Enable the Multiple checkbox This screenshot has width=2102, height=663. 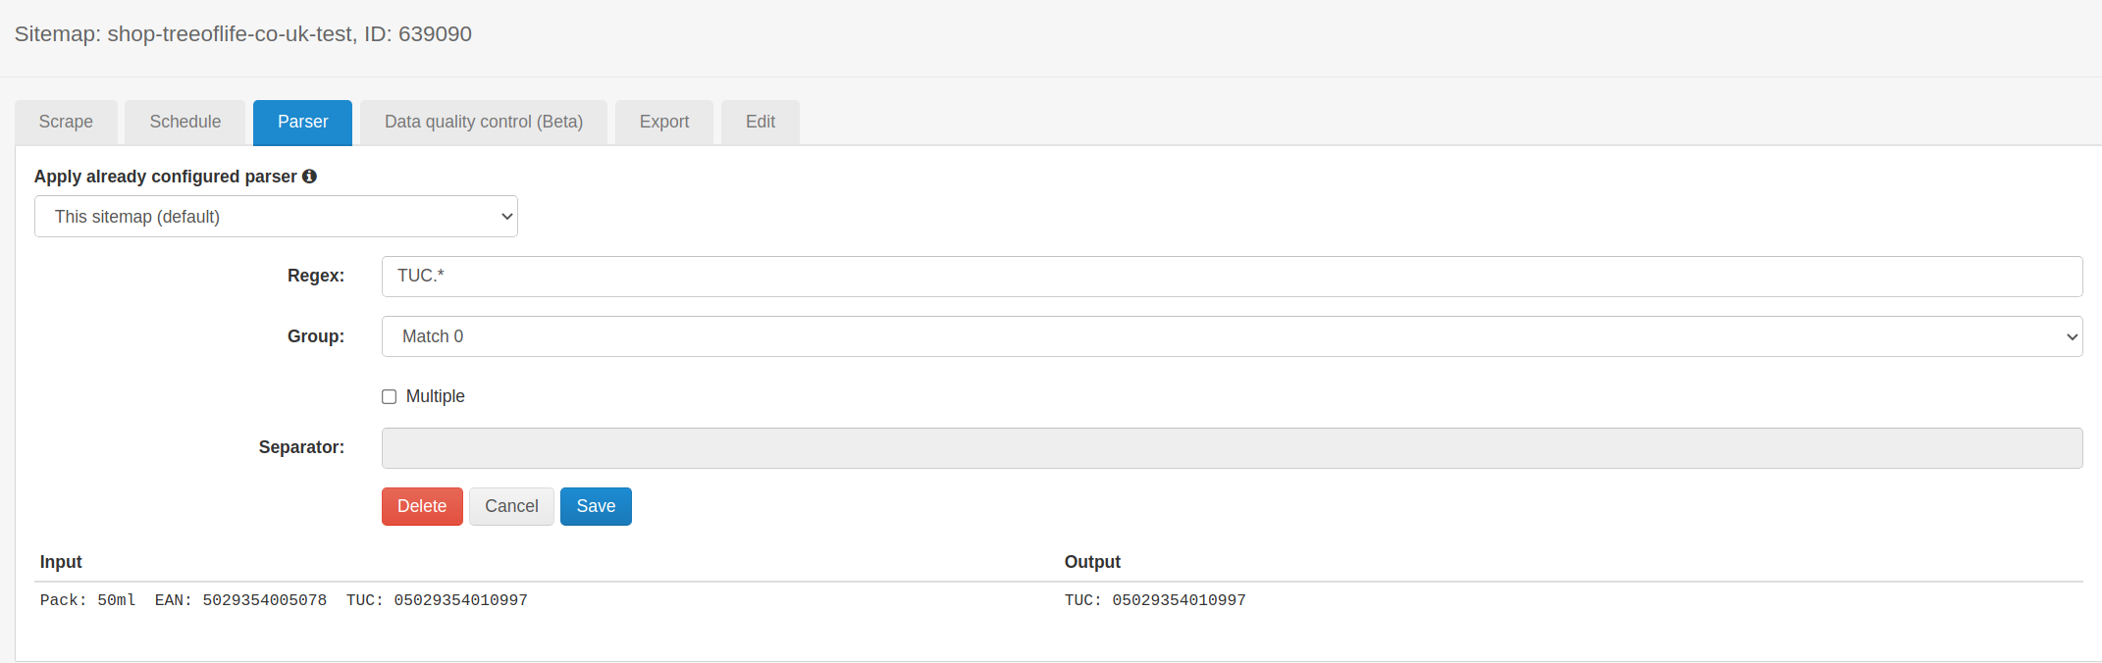pos(390,397)
